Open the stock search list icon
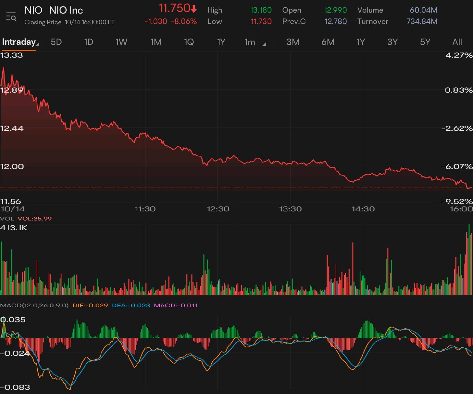 click(11, 16)
